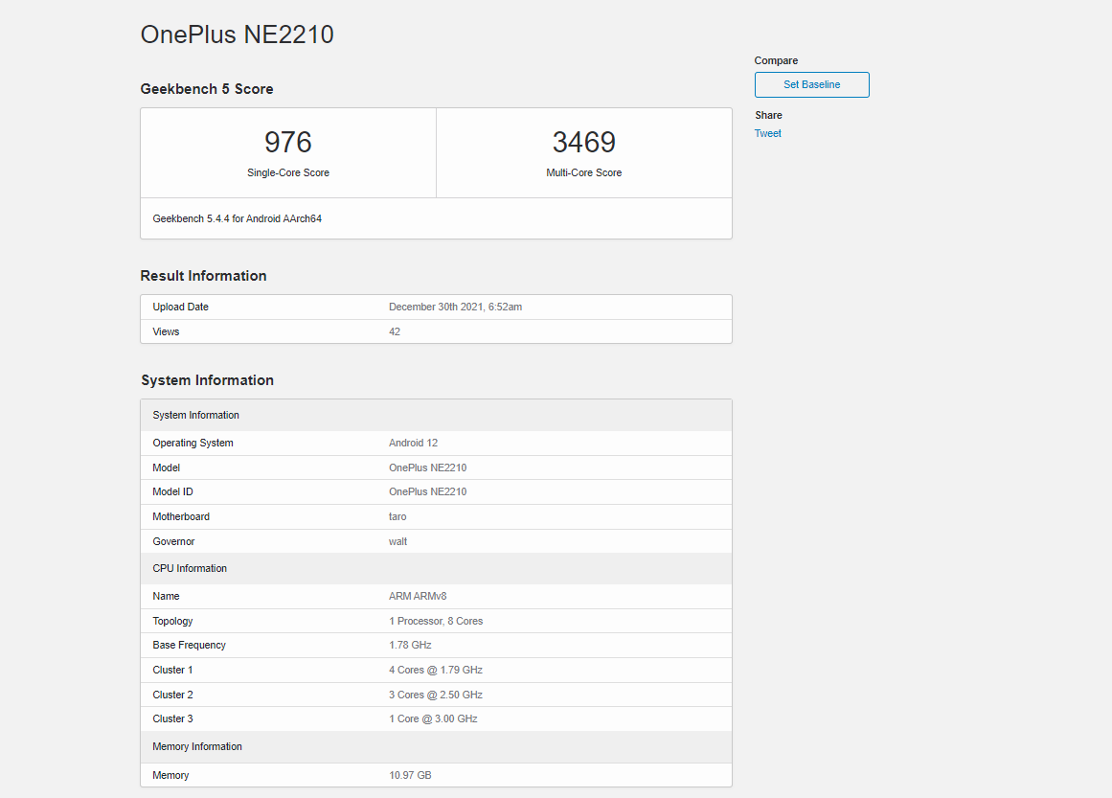Screen dimensions: 1112x798
Task: Open the Tweet share link
Action: pyautogui.click(x=767, y=133)
